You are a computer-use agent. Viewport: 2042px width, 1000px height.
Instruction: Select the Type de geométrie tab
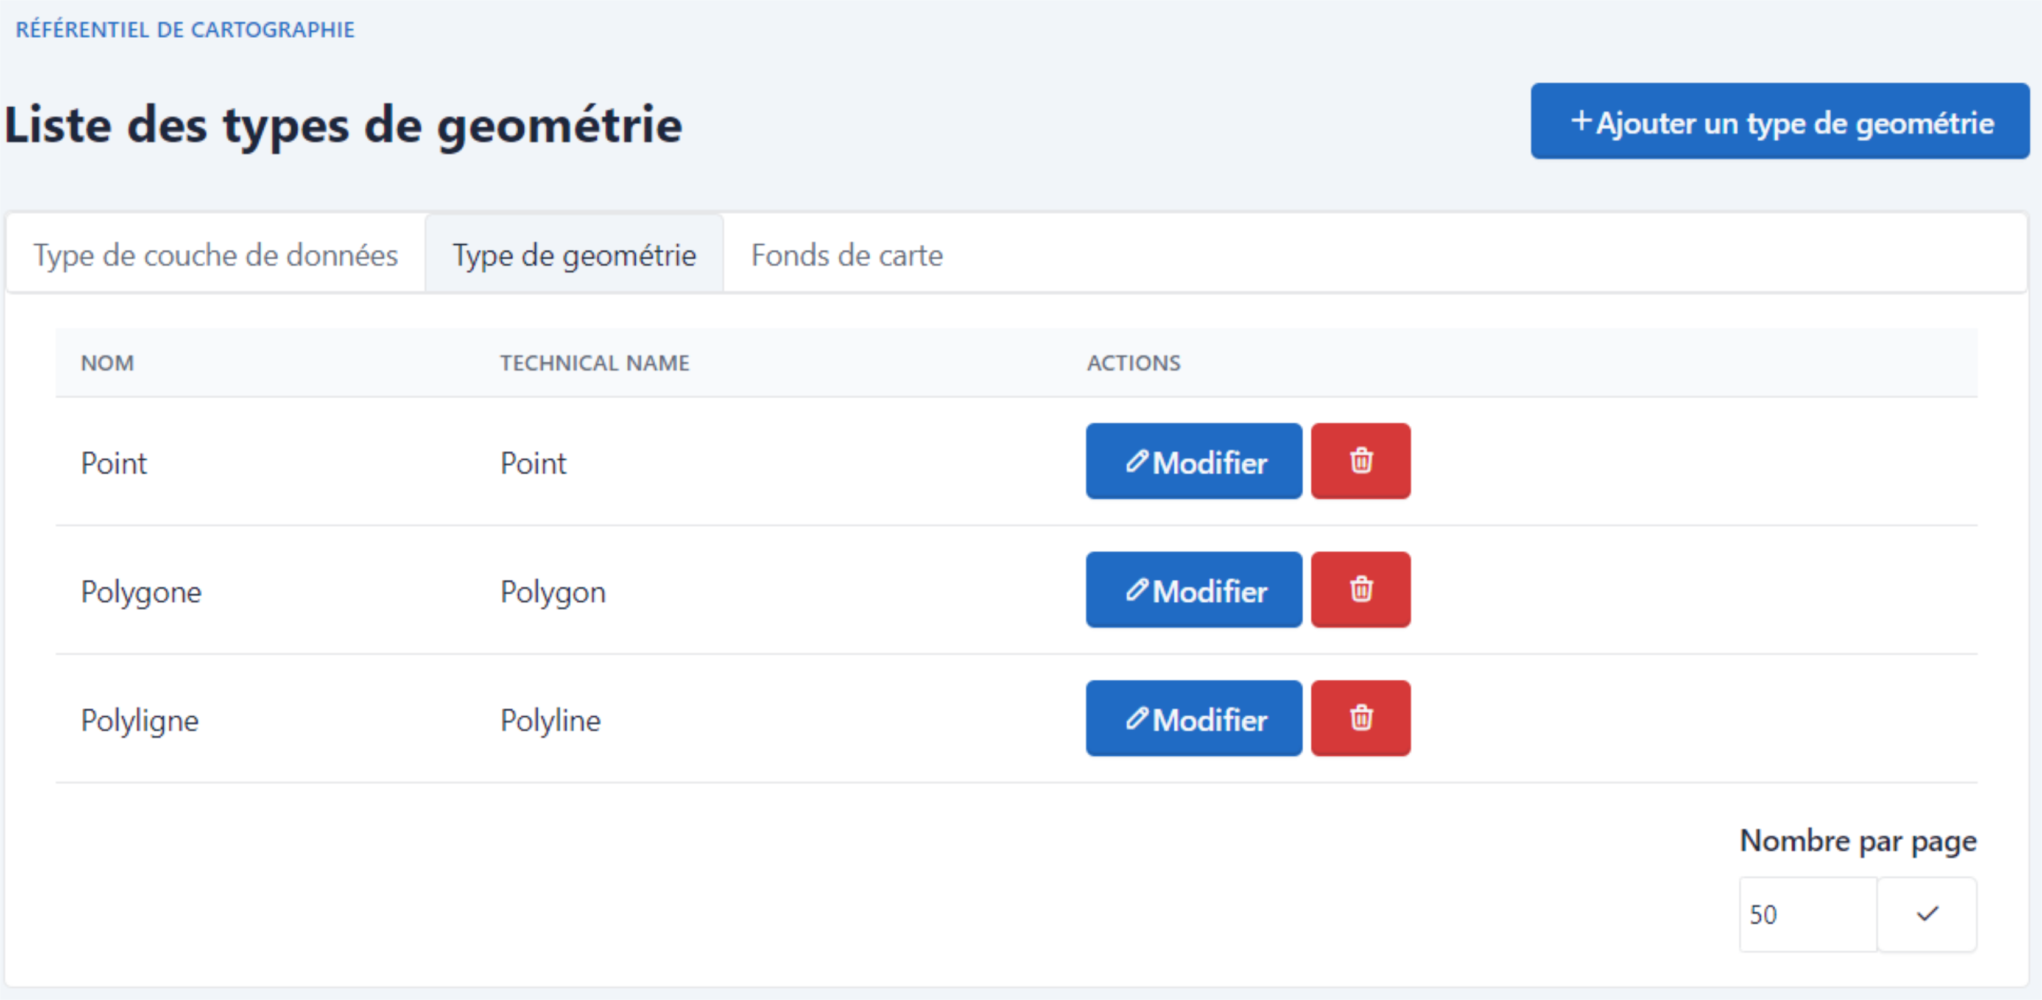[574, 255]
